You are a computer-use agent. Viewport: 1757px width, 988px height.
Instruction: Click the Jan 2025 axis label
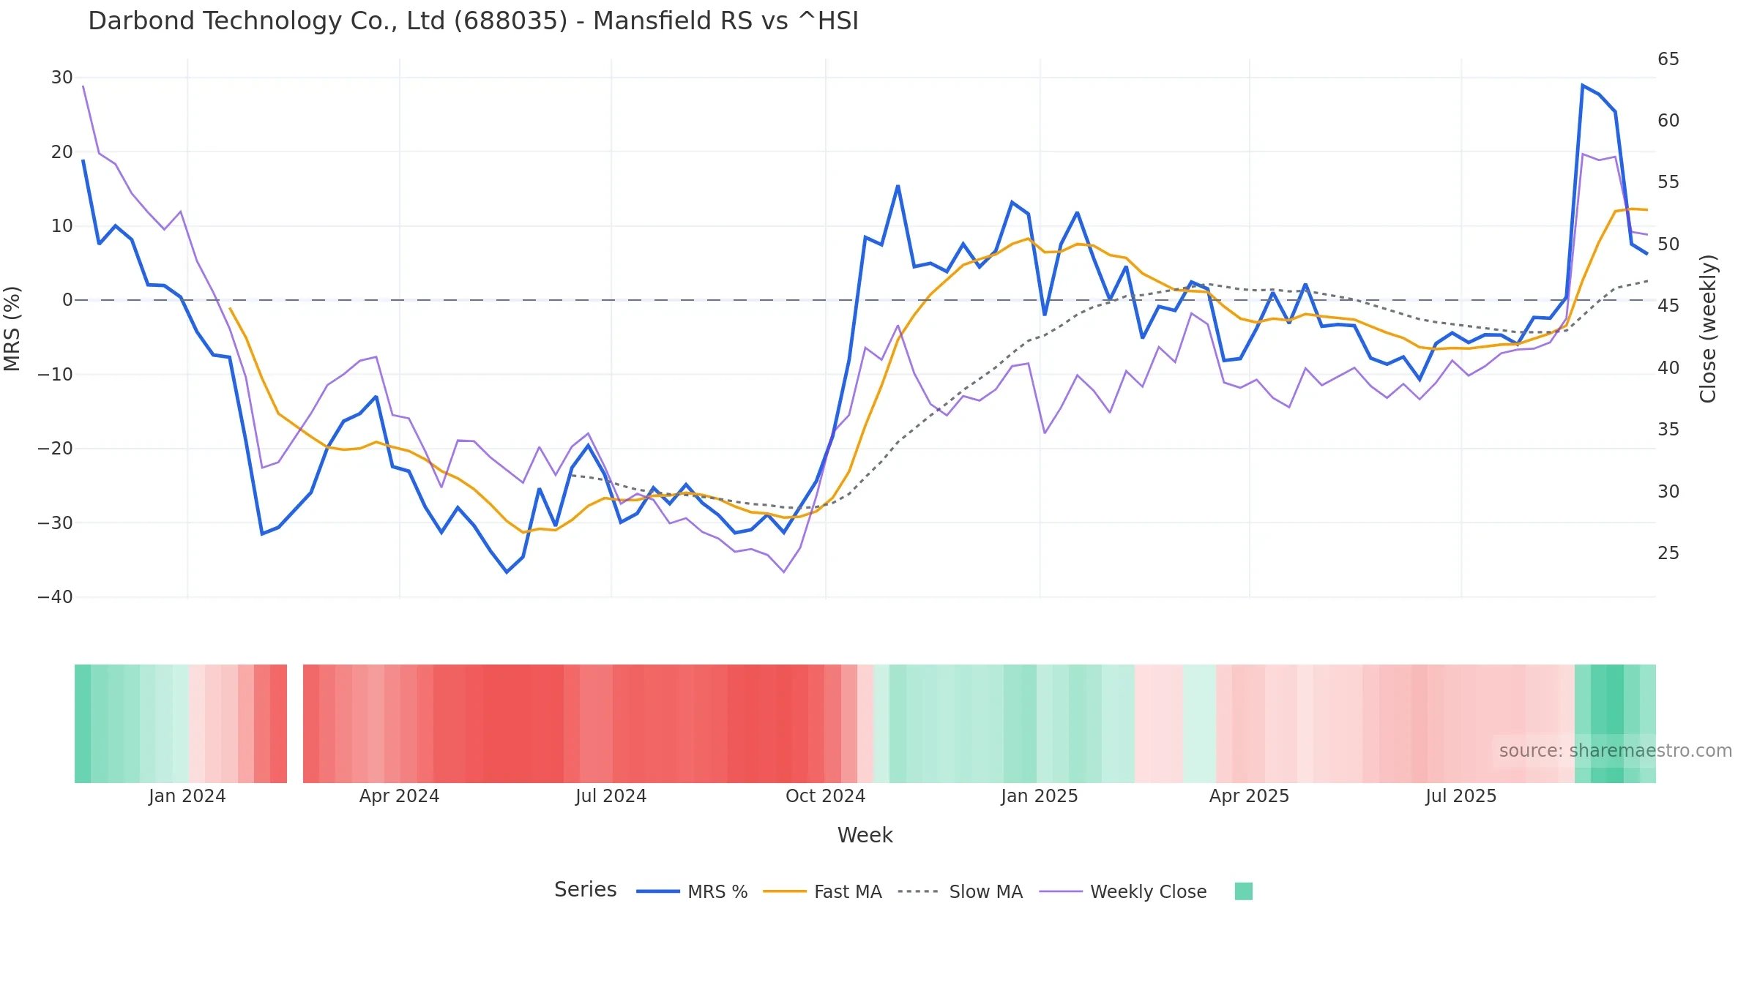coord(1039,796)
